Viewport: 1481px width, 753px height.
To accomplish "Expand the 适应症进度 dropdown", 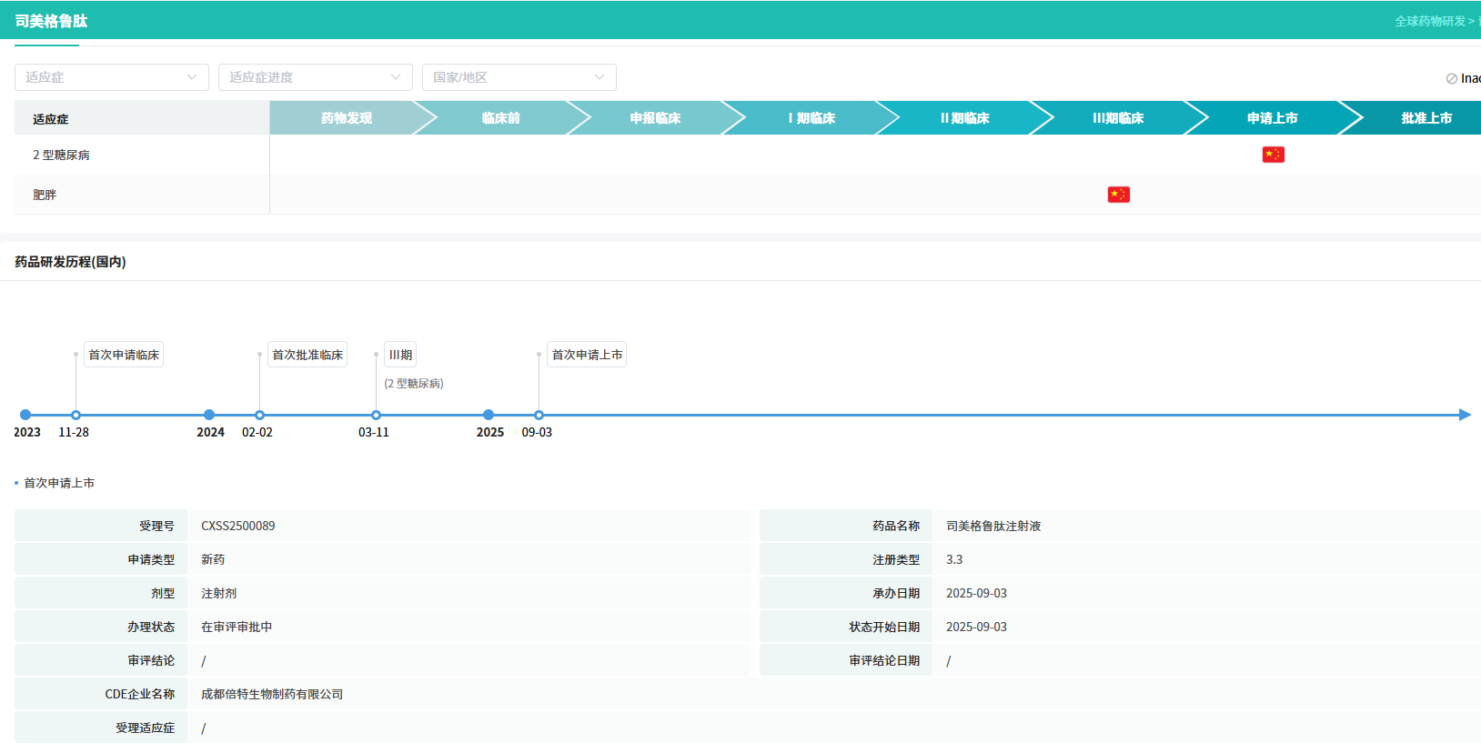I will (315, 77).
